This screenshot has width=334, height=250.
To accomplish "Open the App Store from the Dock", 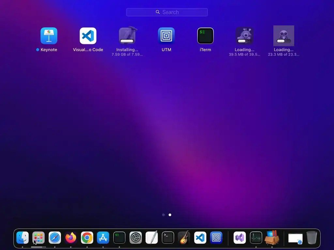I will coord(103,237).
